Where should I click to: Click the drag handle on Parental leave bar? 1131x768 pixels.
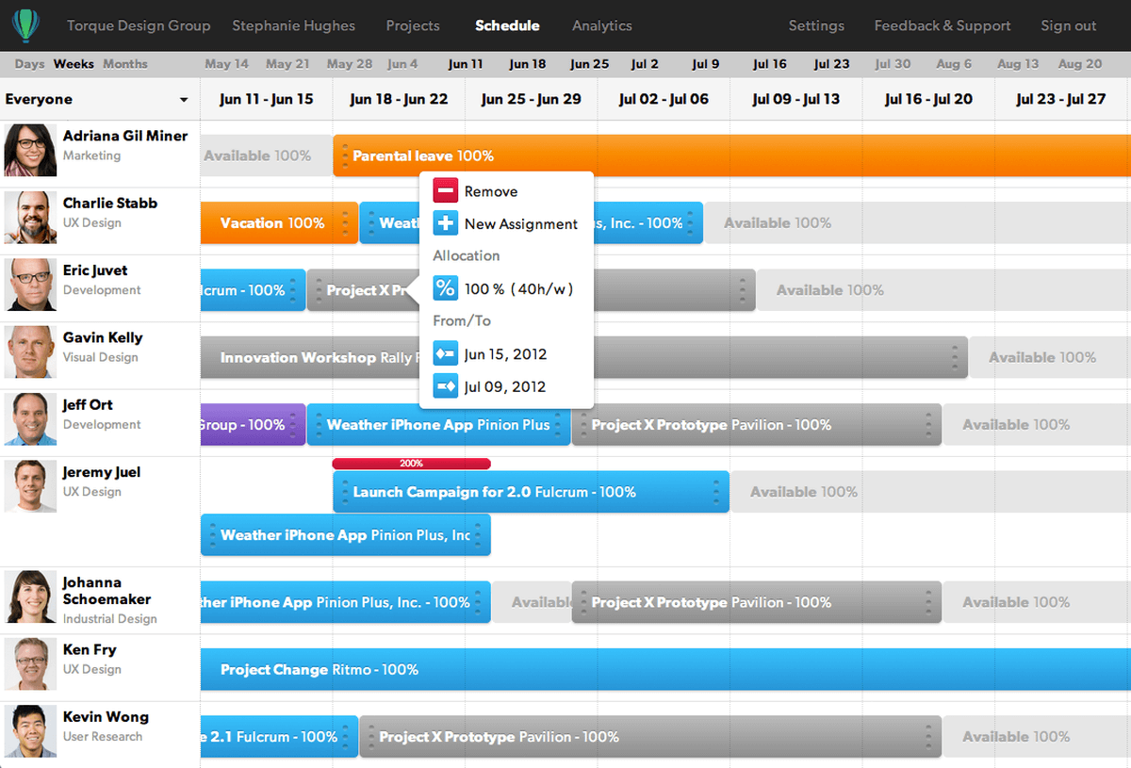click(346, 155)
